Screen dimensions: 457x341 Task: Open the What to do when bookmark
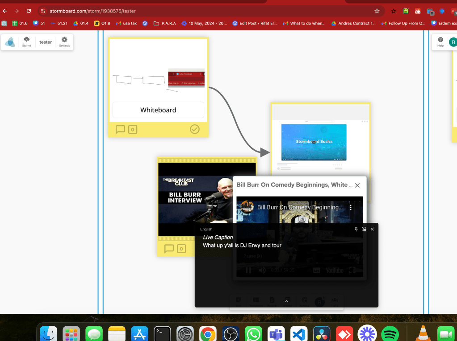[x=304, y=23]
